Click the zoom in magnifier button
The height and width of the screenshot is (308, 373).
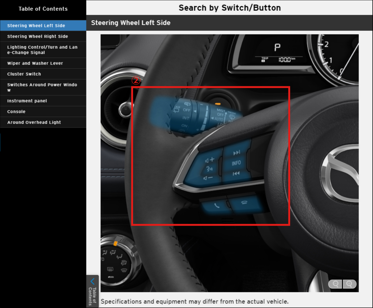tap(349, 284)
